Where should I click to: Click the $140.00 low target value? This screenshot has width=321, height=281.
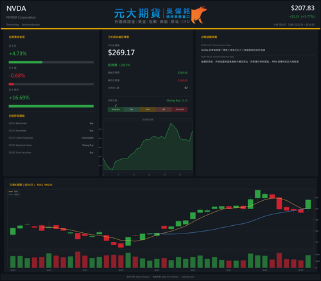[183, 80]
